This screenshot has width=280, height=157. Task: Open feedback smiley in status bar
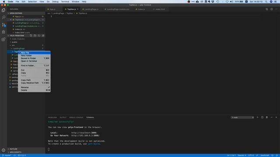tap(272, 155)
